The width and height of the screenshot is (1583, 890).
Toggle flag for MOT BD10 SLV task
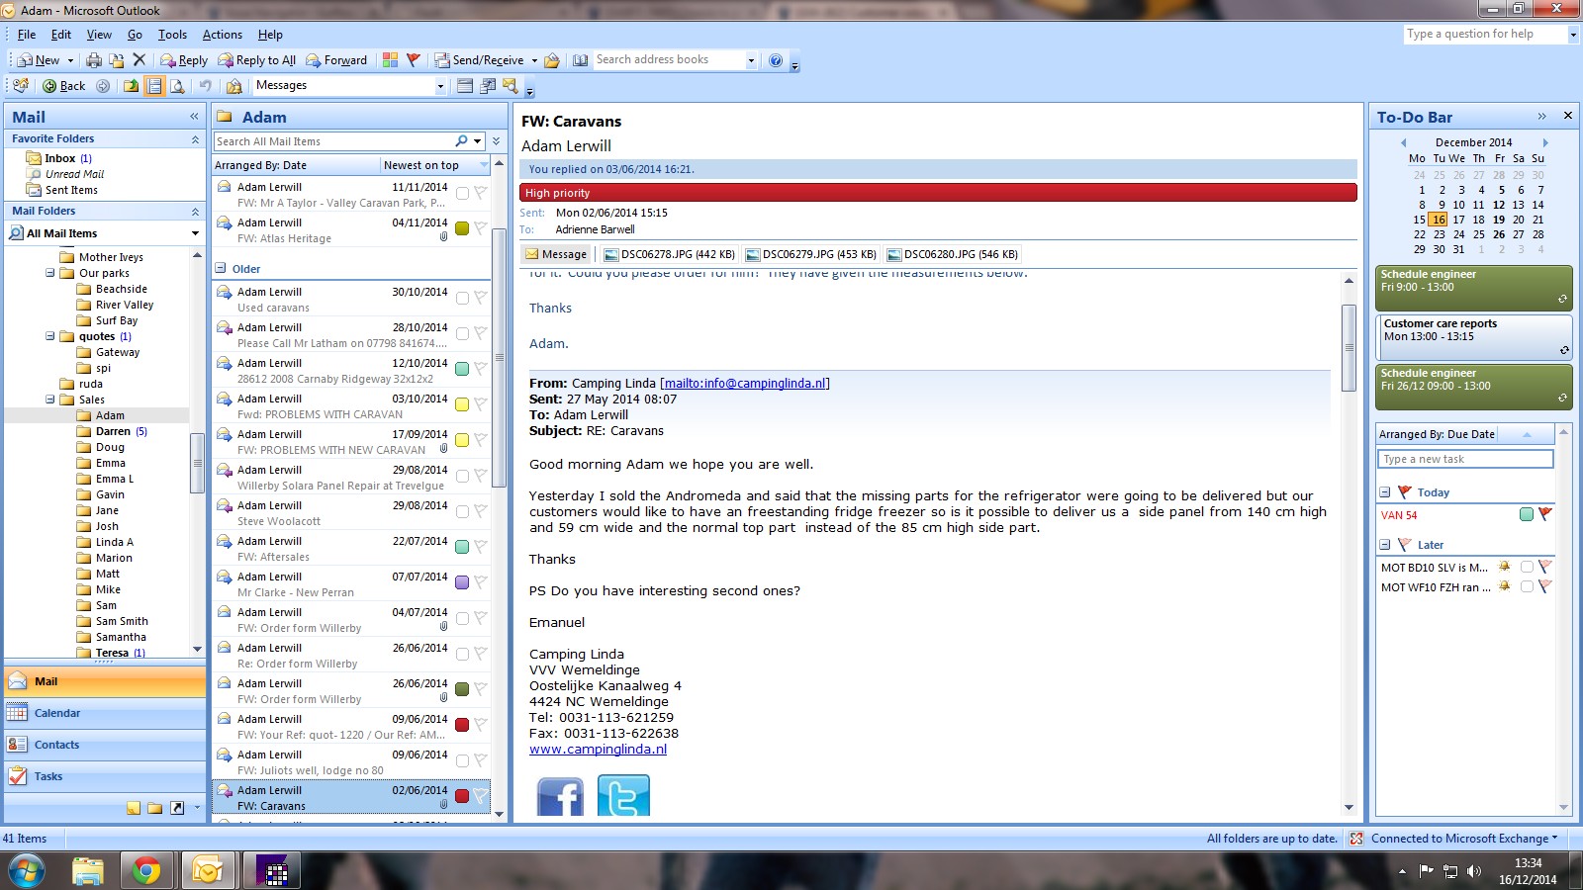coord(1545,567)
